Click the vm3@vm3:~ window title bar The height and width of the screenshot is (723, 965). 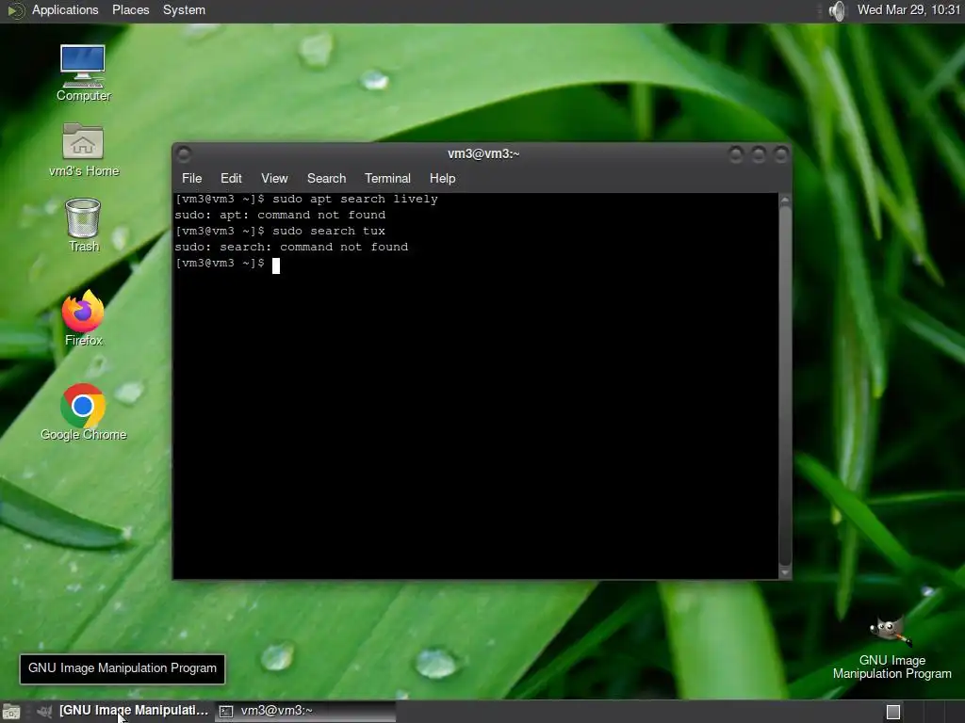[x=483, y=153]
